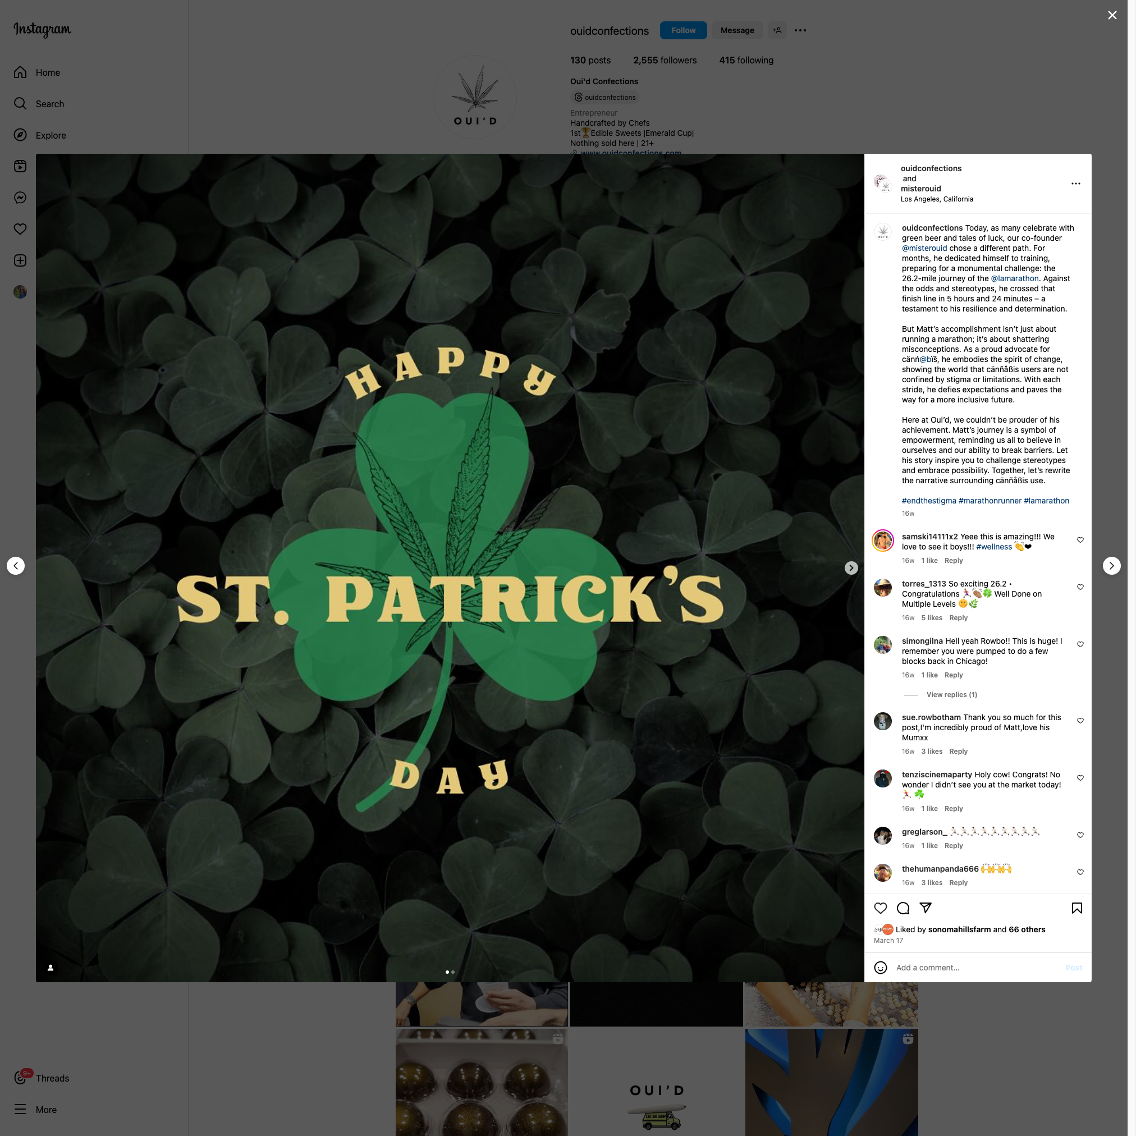Open post options three-dot menu
Viewport: 1136px width, 1136px height.
pos(1075,184)
